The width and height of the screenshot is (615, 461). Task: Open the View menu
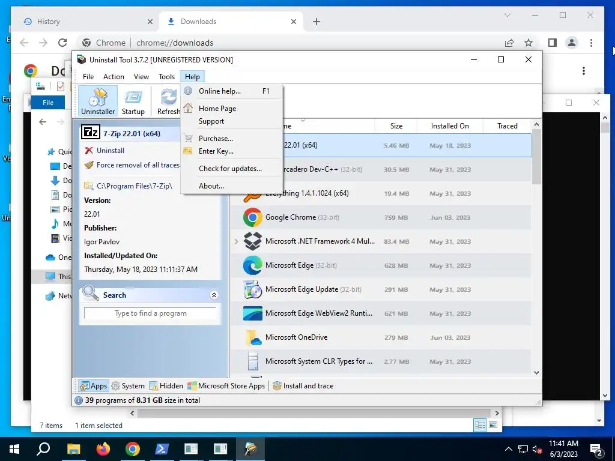pos(141,77)
